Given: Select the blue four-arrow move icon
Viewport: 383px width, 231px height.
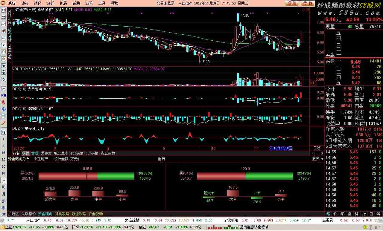Looking at the screenshot, I should click(x=4, y=109).
